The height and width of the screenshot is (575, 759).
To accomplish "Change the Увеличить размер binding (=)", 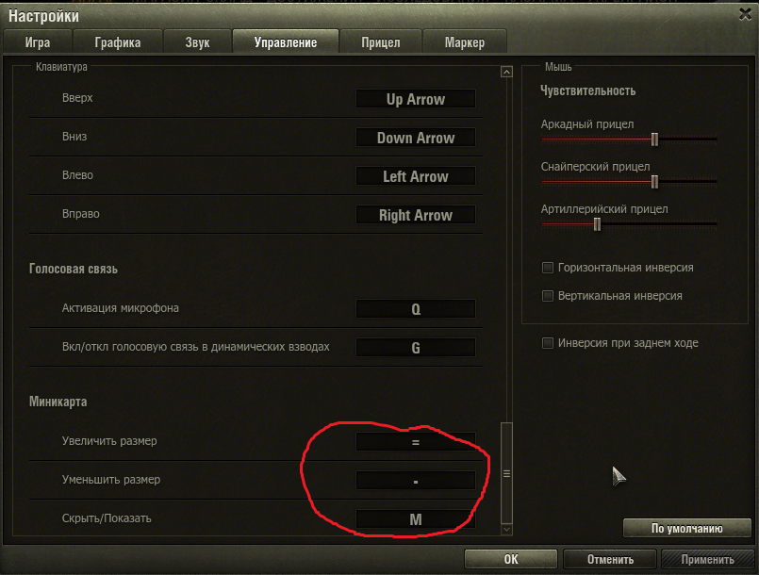I will (415, 442).
